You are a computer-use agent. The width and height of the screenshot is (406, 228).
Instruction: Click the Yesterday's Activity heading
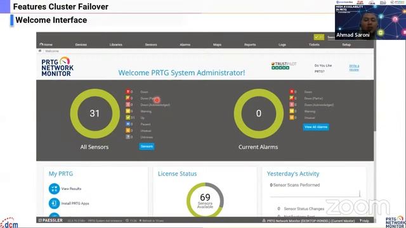coord(293,174)
